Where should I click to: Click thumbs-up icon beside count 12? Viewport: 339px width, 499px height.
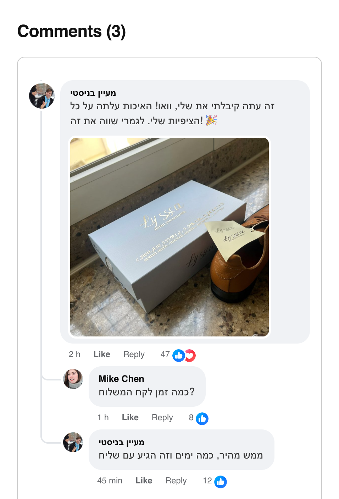coord(221,482)
